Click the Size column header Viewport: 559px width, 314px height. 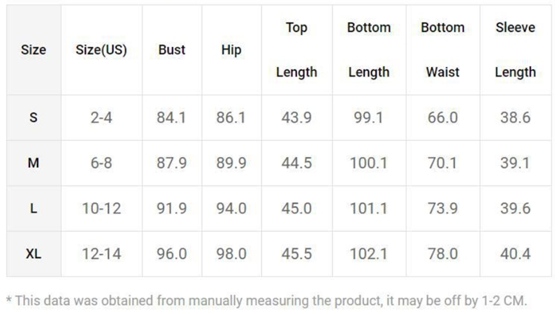click(x=34, y=50)
